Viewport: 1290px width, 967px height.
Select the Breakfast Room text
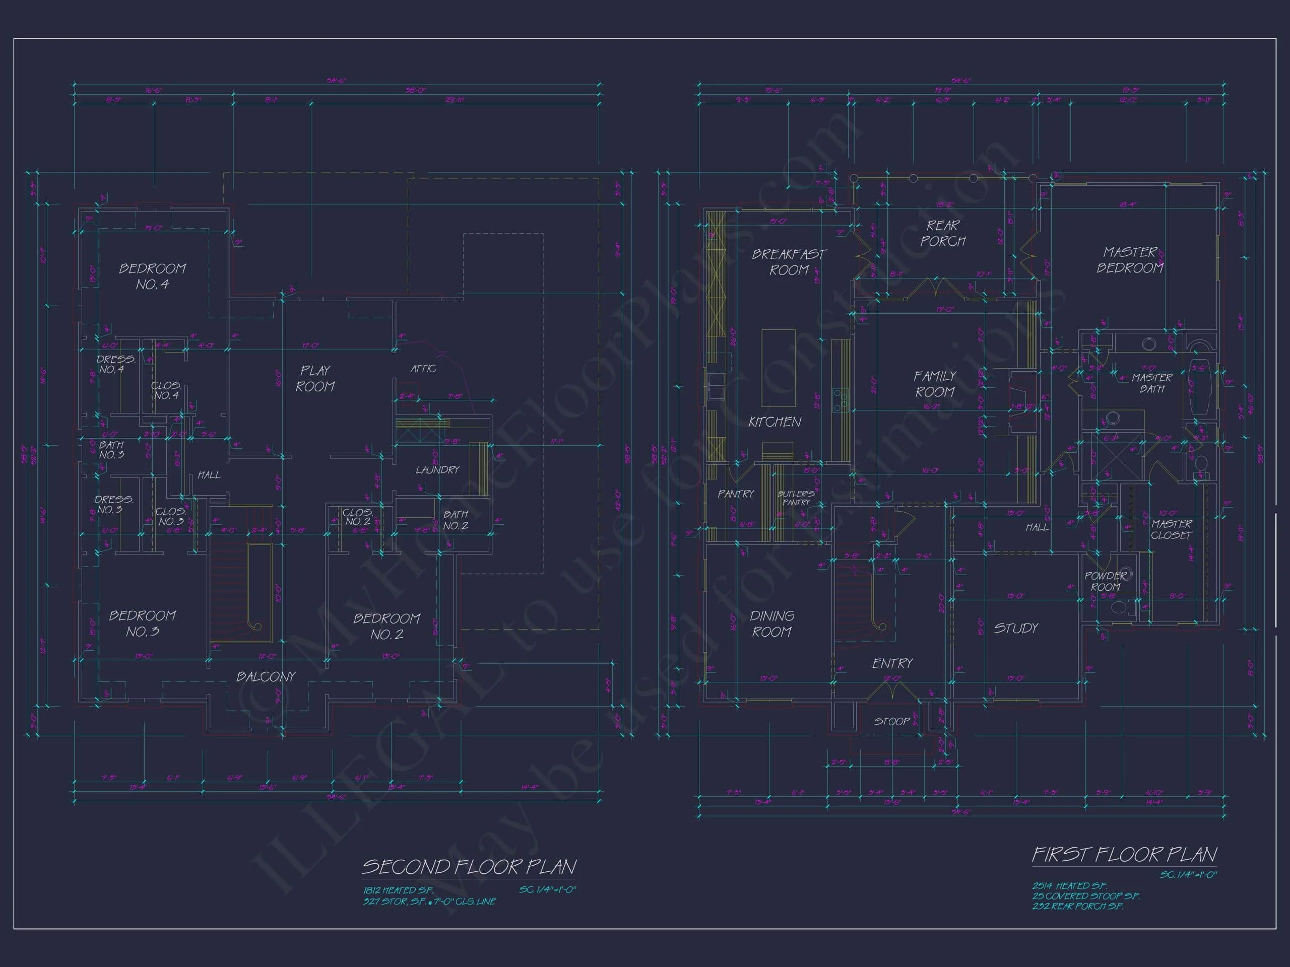789,262
